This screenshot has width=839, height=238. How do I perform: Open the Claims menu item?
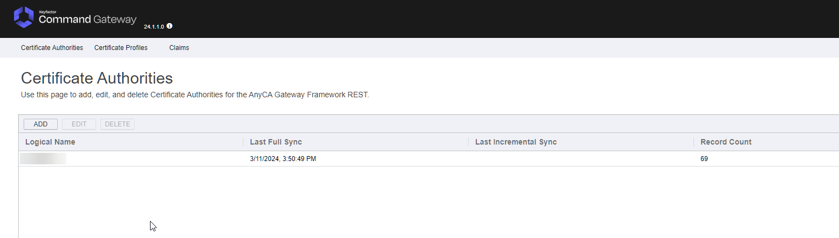coord(179,48)
